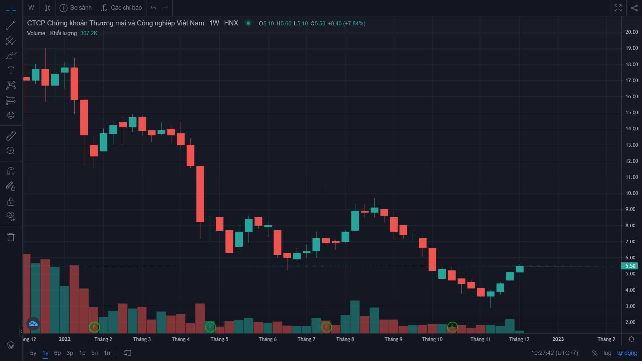The width and height of the screenshot is (642, 361).
Task: Click So sánh compare button
Action: coord(76,8)
